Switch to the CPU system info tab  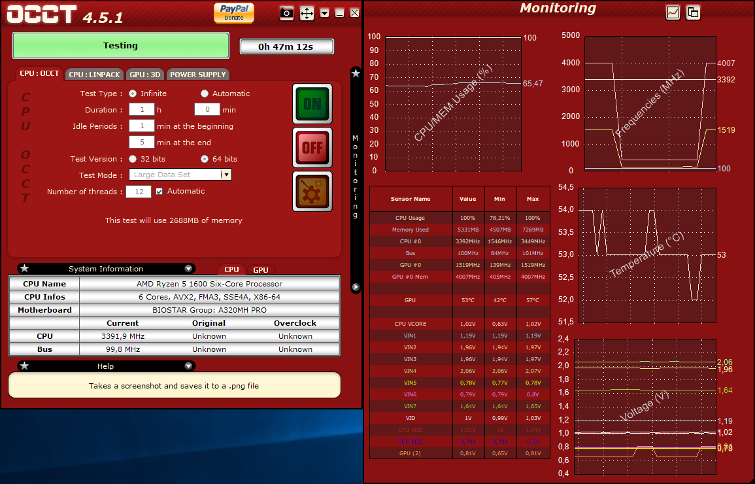click(x=231, y=269)
